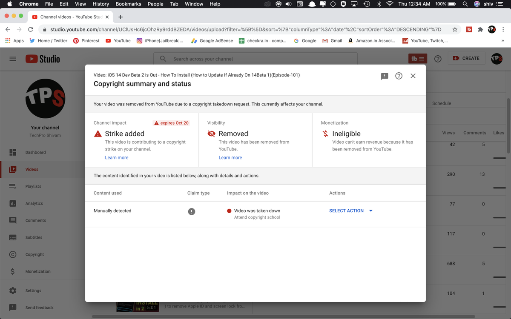Open account avatar in Studio header
Image resolution: width=511 pixels, height=319 pixels.
tap(497, 59)
